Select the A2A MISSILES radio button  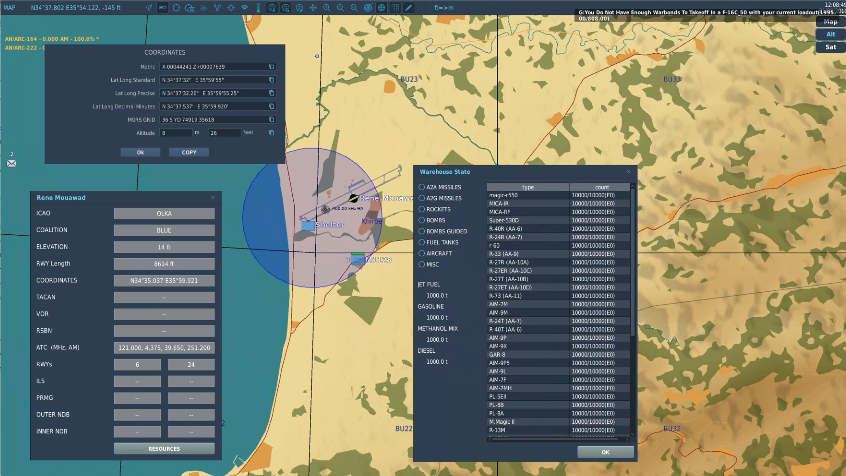(x=422, y=187)
